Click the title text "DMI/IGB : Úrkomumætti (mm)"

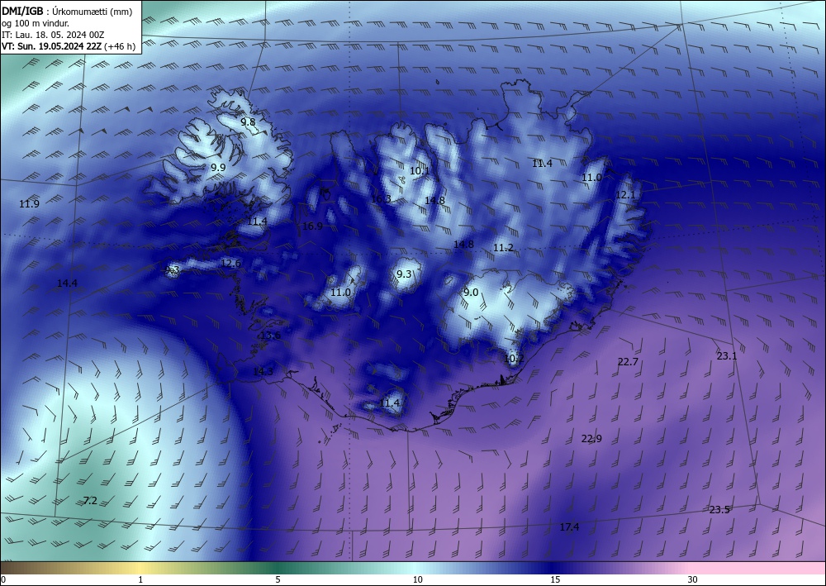[68, 12]
